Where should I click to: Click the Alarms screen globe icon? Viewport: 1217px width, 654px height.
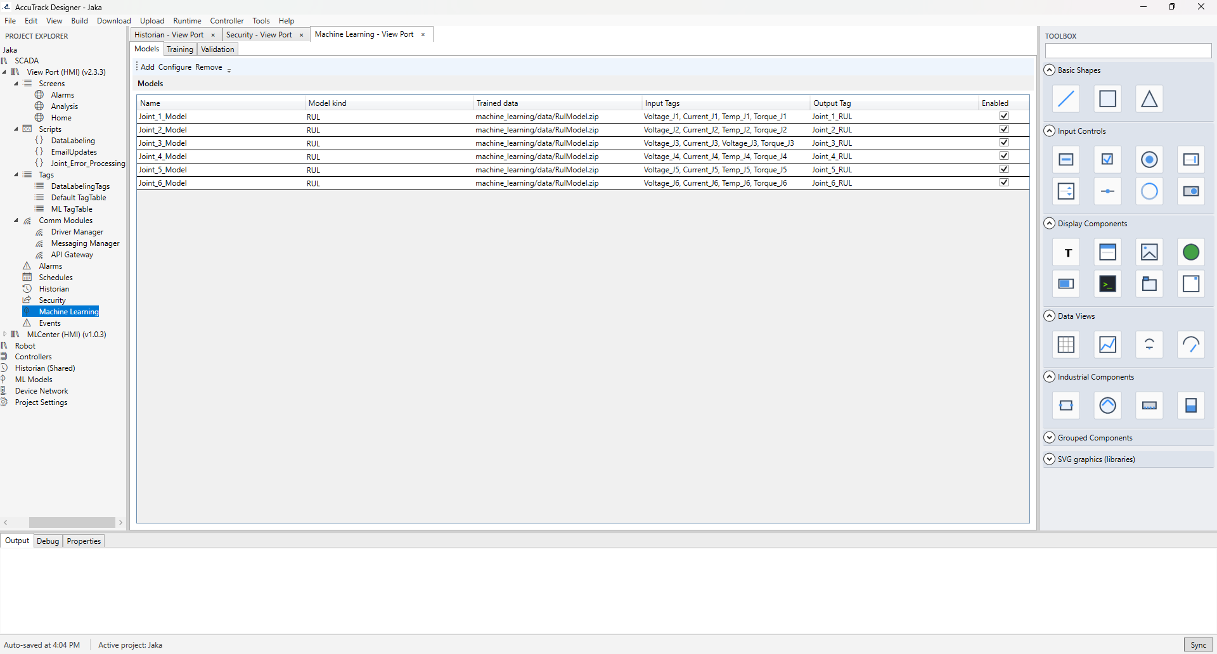click(x=39, y=95)
